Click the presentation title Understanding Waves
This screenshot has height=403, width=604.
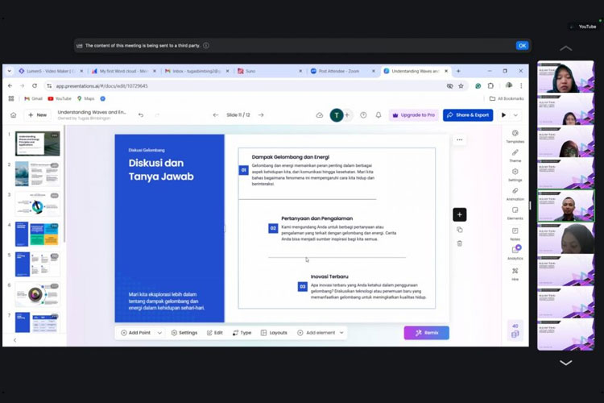(x=92, y=112)
